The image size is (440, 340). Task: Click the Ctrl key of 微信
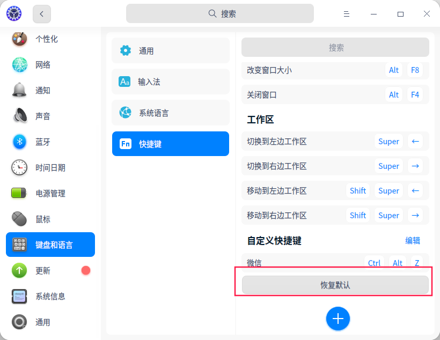coord(374,263)
